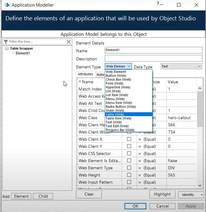Choose Slider (Web) option

[x=129, y=110]
